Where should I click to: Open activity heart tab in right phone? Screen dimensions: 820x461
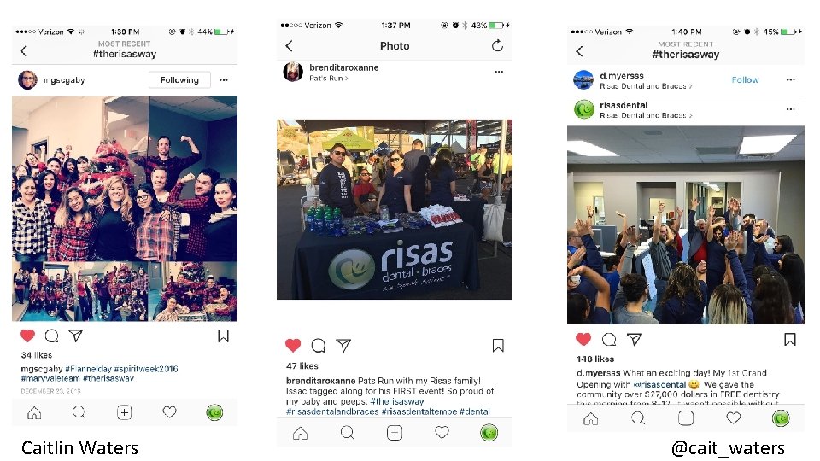[x=734, y=418]
